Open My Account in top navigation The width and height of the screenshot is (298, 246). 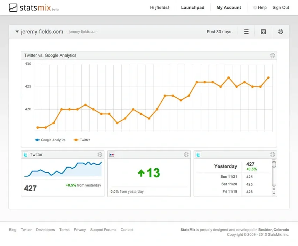[x=229, y=7]
